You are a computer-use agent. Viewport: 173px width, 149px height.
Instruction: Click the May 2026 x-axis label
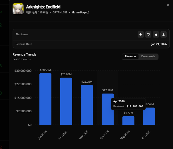coord(125,135)
